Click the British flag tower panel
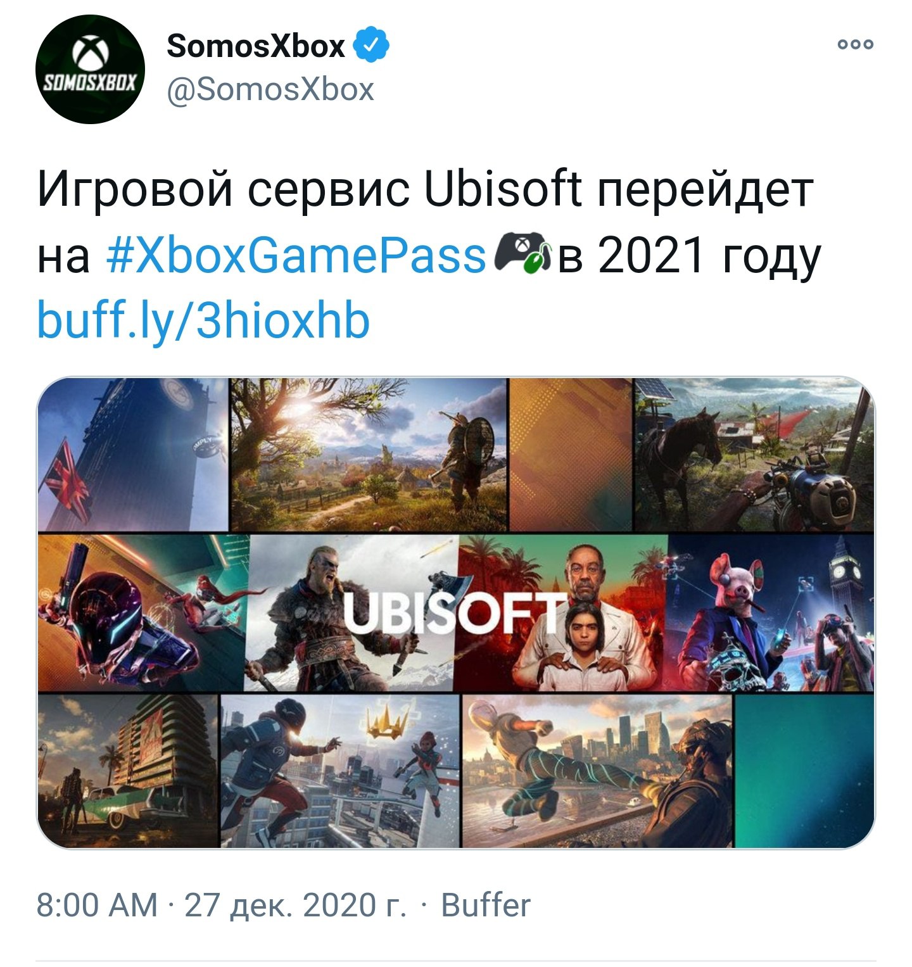Viewport: 912px width, 967px height. click(132, 455)
